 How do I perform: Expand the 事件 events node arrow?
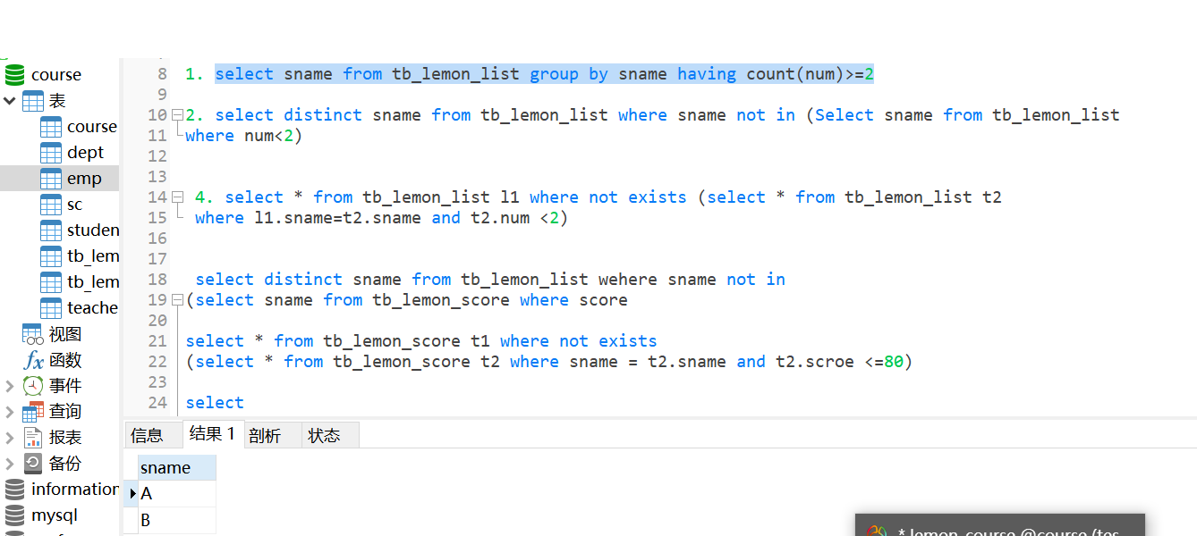(9, 386)
